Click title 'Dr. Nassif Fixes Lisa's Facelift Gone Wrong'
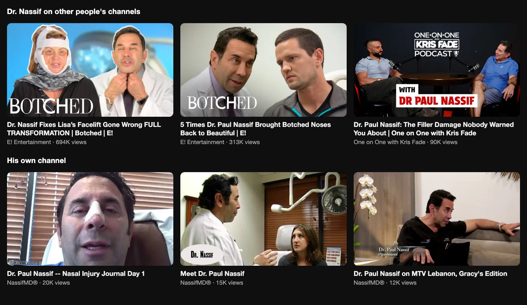The width and height of the screenshot is (527, 305). tap(84, 129)
